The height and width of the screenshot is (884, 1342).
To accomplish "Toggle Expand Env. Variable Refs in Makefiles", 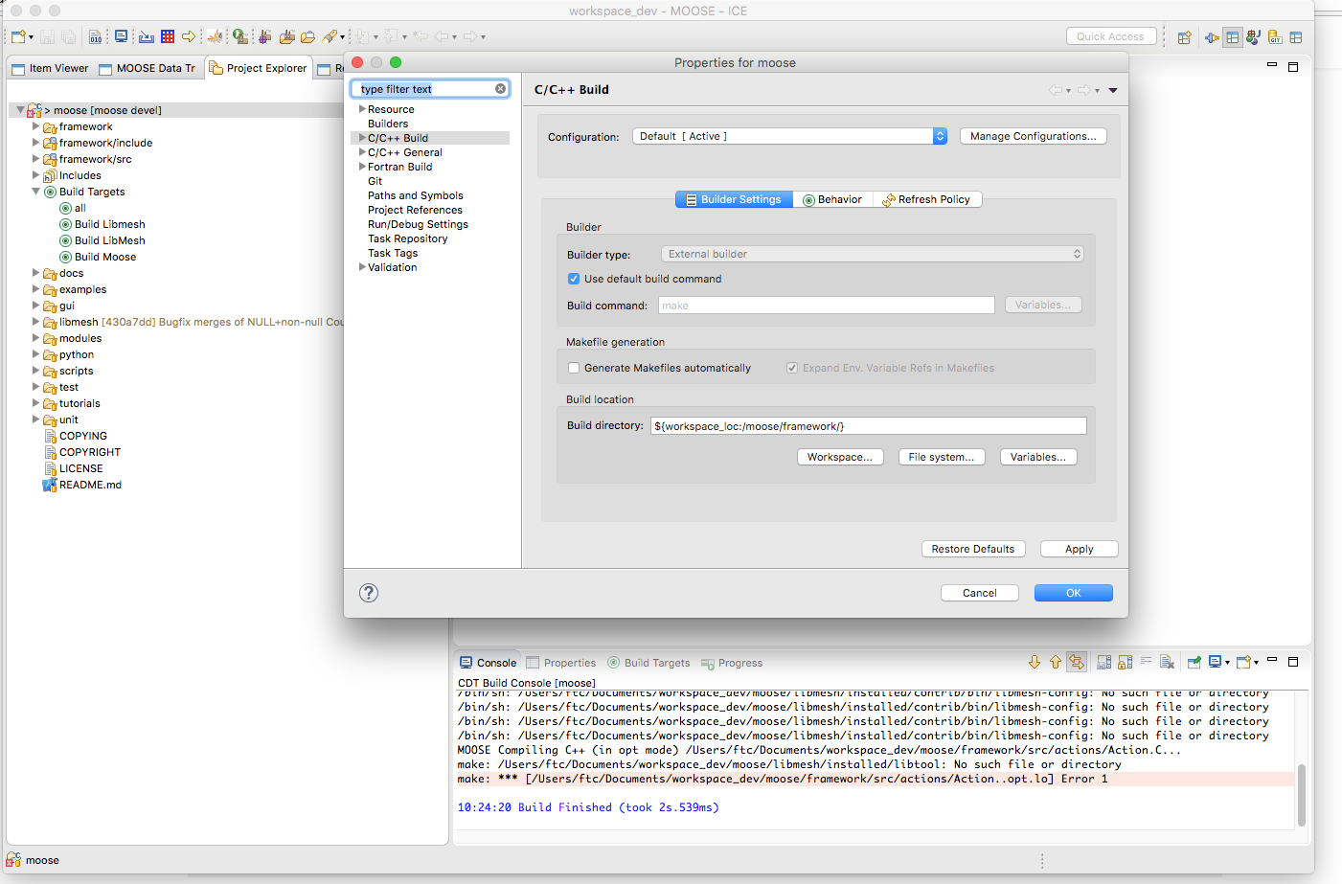I will coord(792,368).
